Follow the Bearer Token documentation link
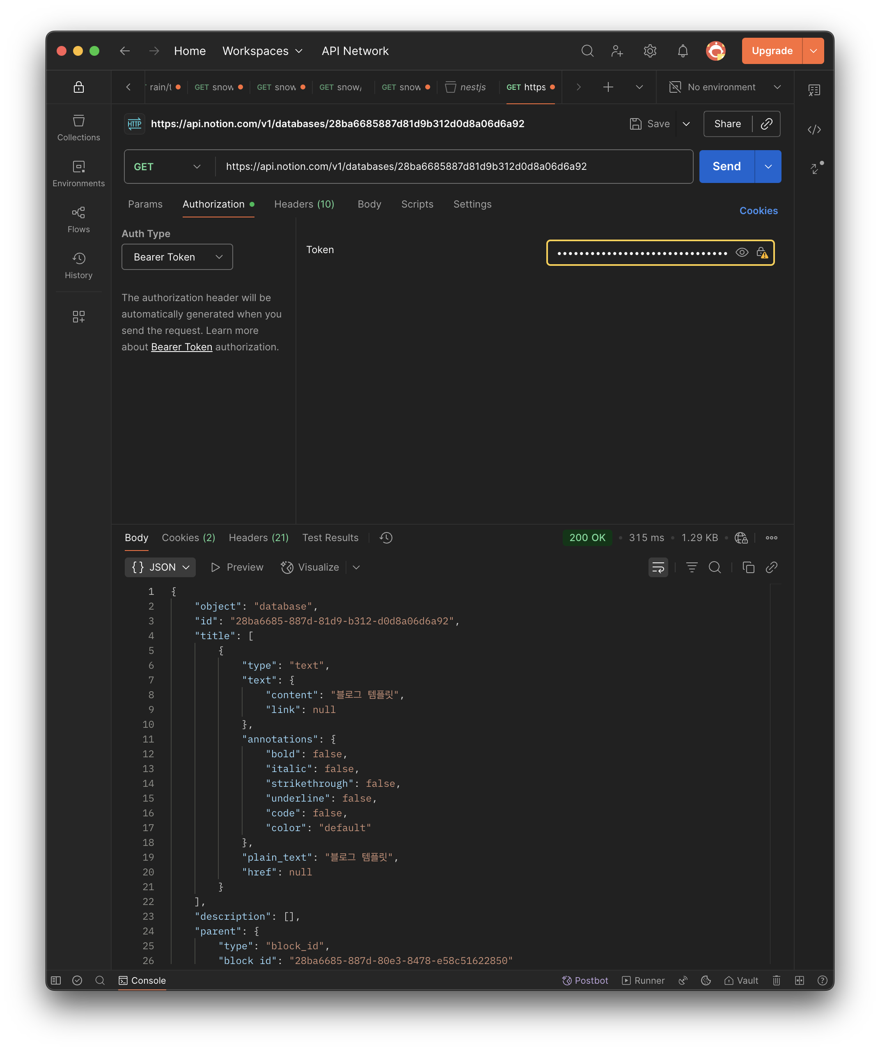Viewport: 880px width, 1051px height. point(181,347)
